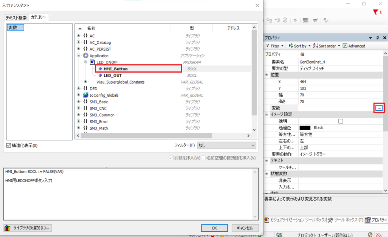Click the LED_ONOFF program icon
Image resolution: width=388 pixels, height=237 pixels.
point(92,62)
